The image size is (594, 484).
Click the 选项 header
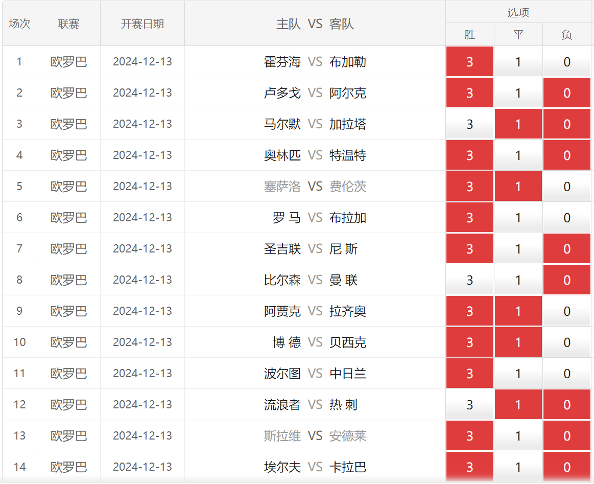coord(518,12)
